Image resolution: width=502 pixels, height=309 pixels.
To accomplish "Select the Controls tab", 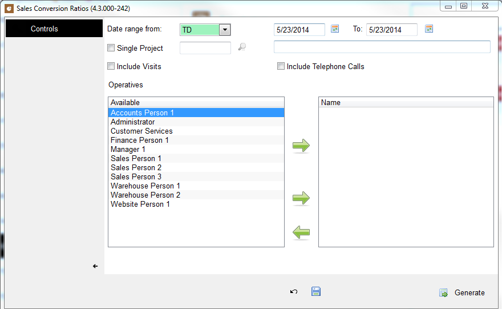I will (x=54, y=29).
